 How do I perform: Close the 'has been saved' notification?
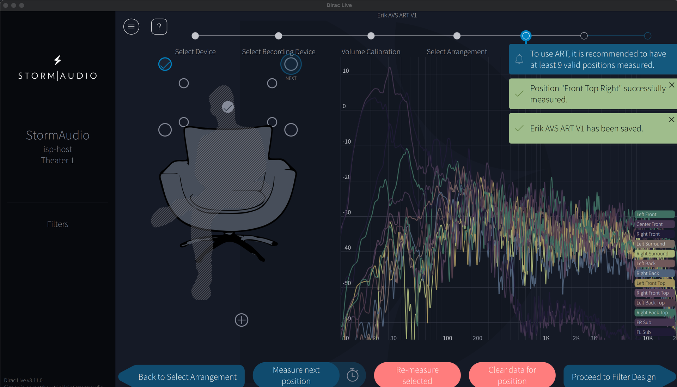(x=671, y=120)
